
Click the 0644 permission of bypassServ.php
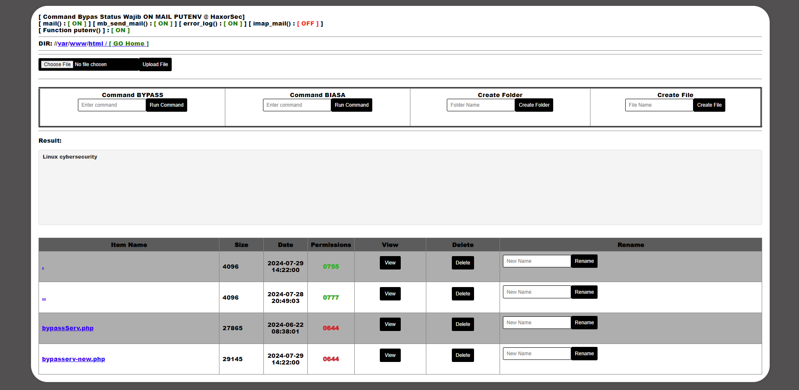331,328
